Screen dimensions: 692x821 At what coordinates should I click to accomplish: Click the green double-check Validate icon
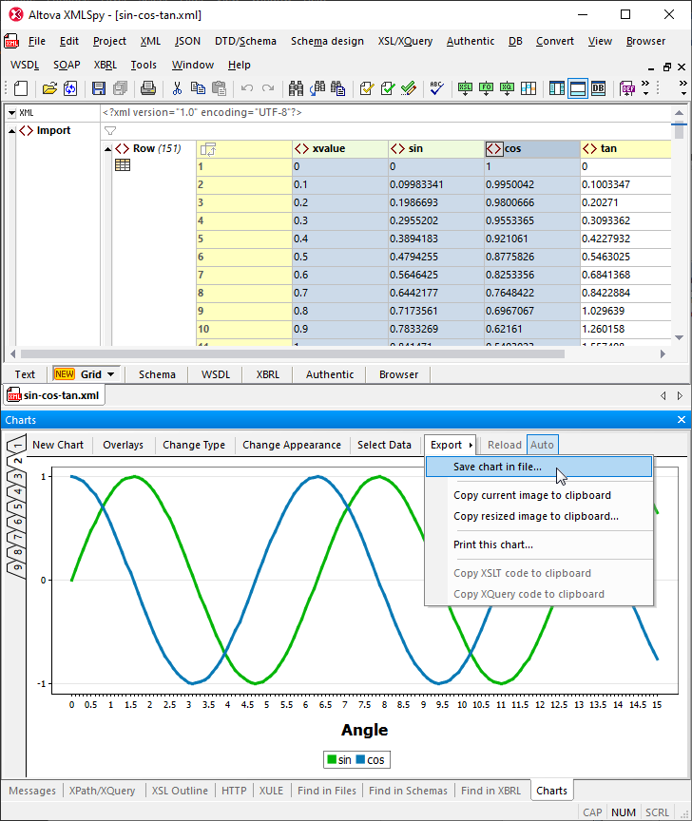(408, 88)
